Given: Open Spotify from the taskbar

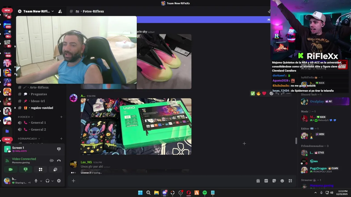Looking at the screenshot, I should click(x=205, y=193).
